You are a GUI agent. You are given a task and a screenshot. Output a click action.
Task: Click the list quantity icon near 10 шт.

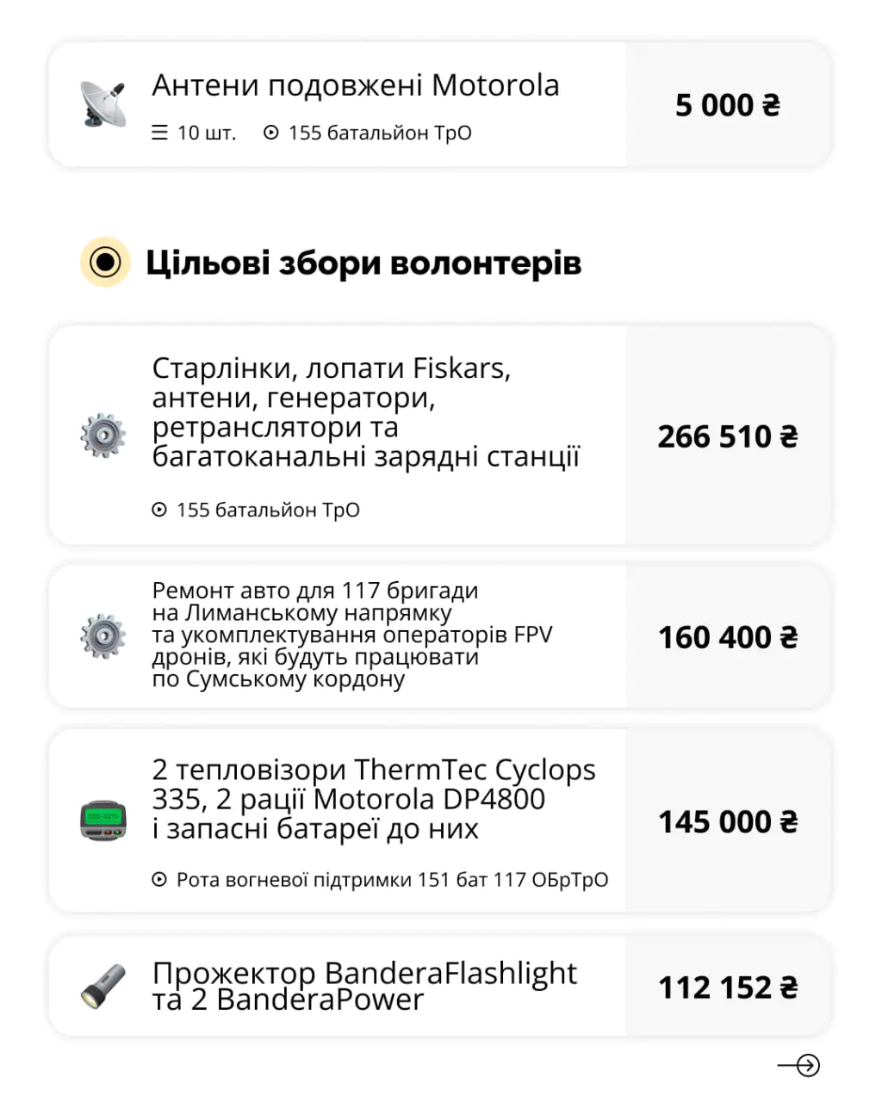[x=159, y=133]
